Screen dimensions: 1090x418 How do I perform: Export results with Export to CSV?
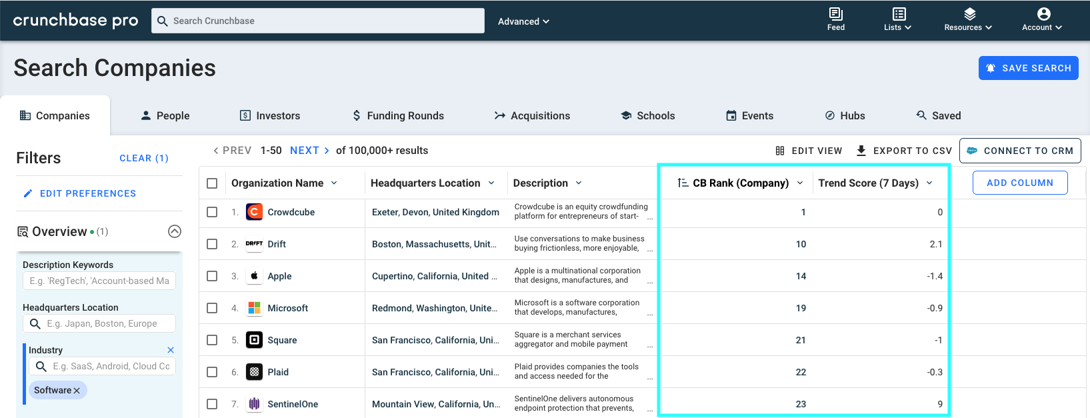point(904,151)
